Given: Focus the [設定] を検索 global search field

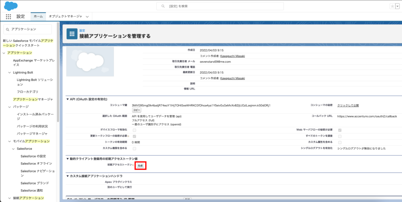Looking at the screenshot, I should [236, 6].
